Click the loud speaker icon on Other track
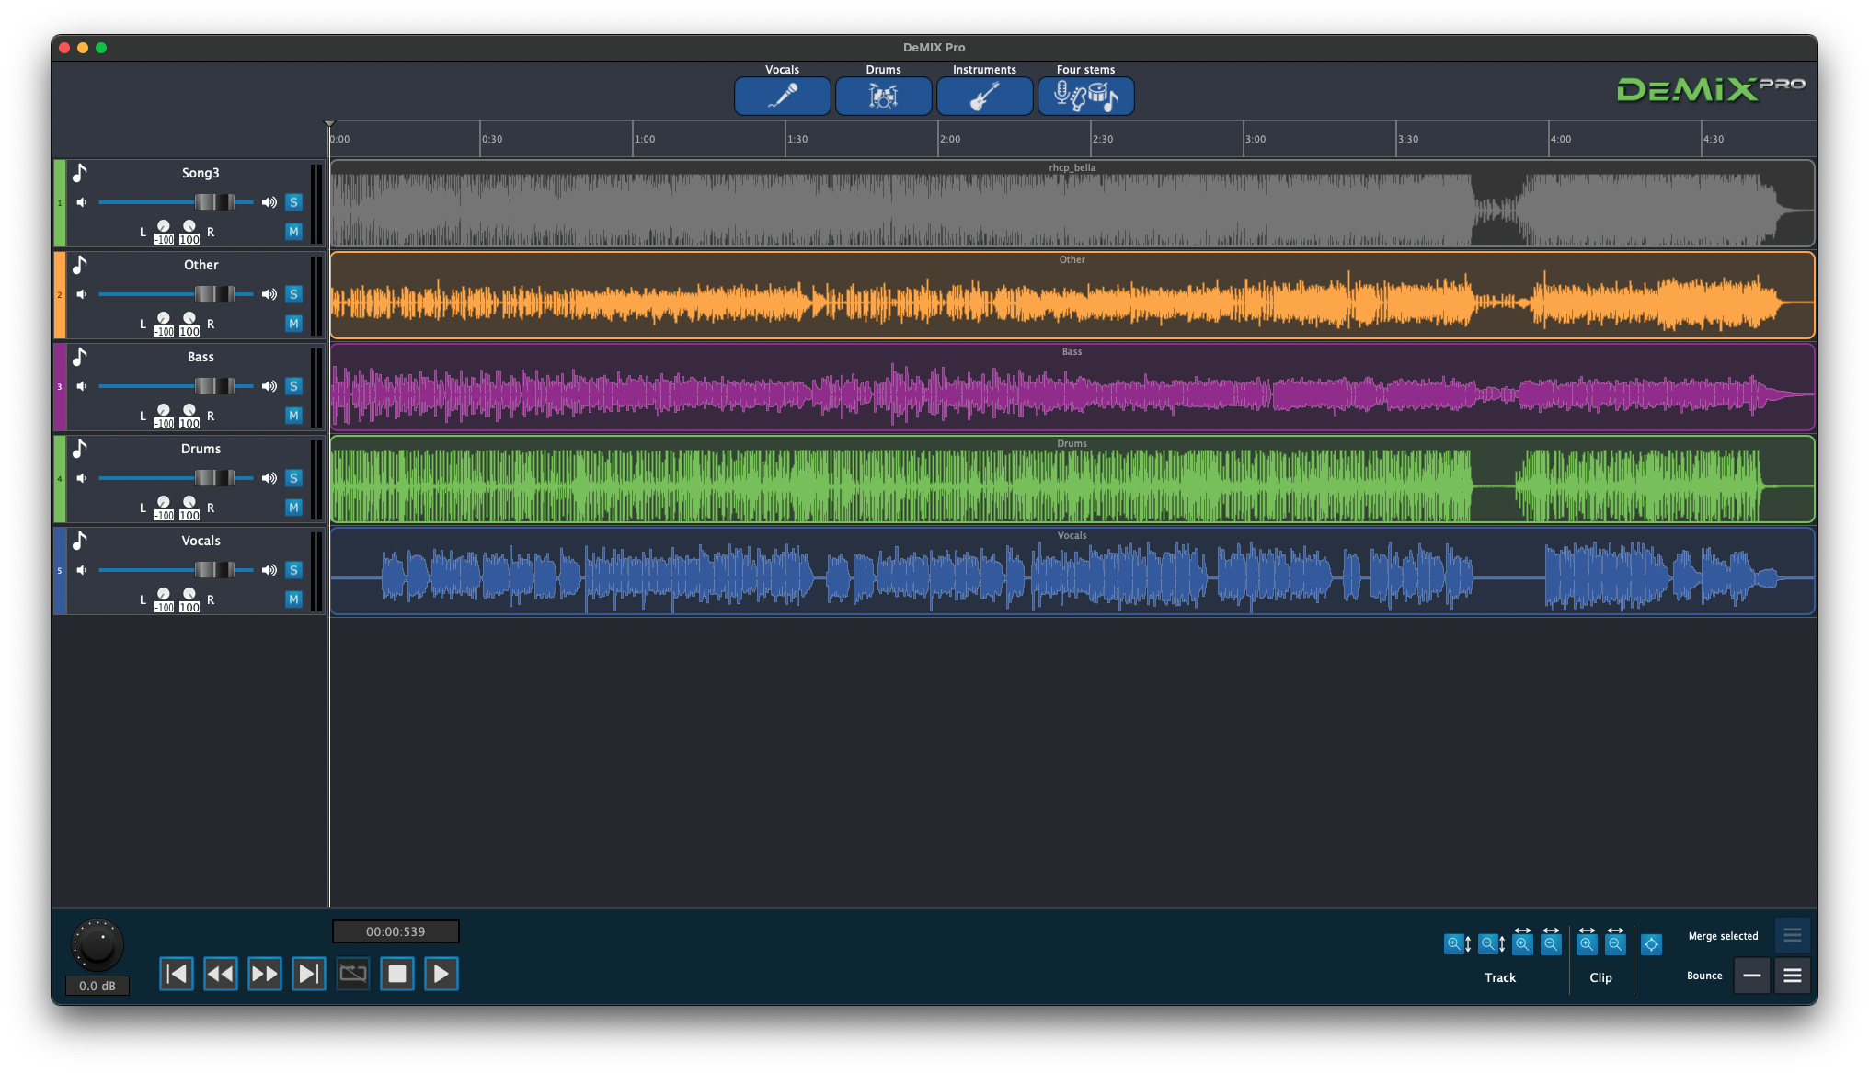Screen dimensions: 1869x1073 tap(269, 294)
